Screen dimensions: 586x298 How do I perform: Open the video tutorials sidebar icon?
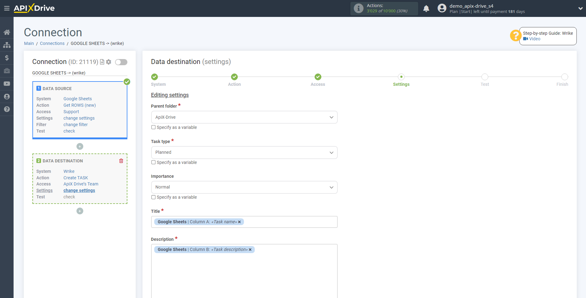[x=7, y=84]
